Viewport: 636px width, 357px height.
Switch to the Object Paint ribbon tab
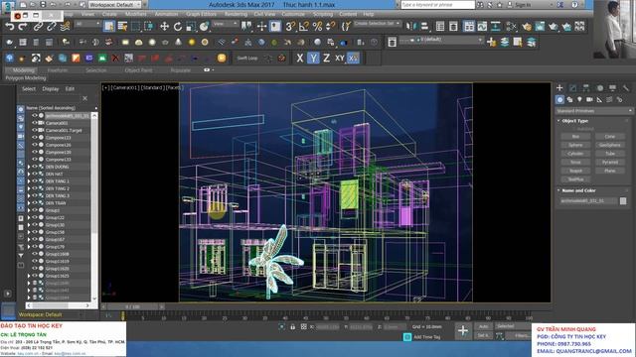[139, 70]
